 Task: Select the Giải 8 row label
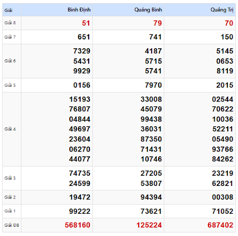click(x=10, y=23)
